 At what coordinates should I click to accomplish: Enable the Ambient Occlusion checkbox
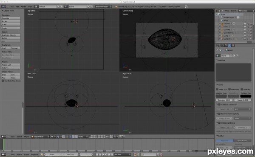219,105
